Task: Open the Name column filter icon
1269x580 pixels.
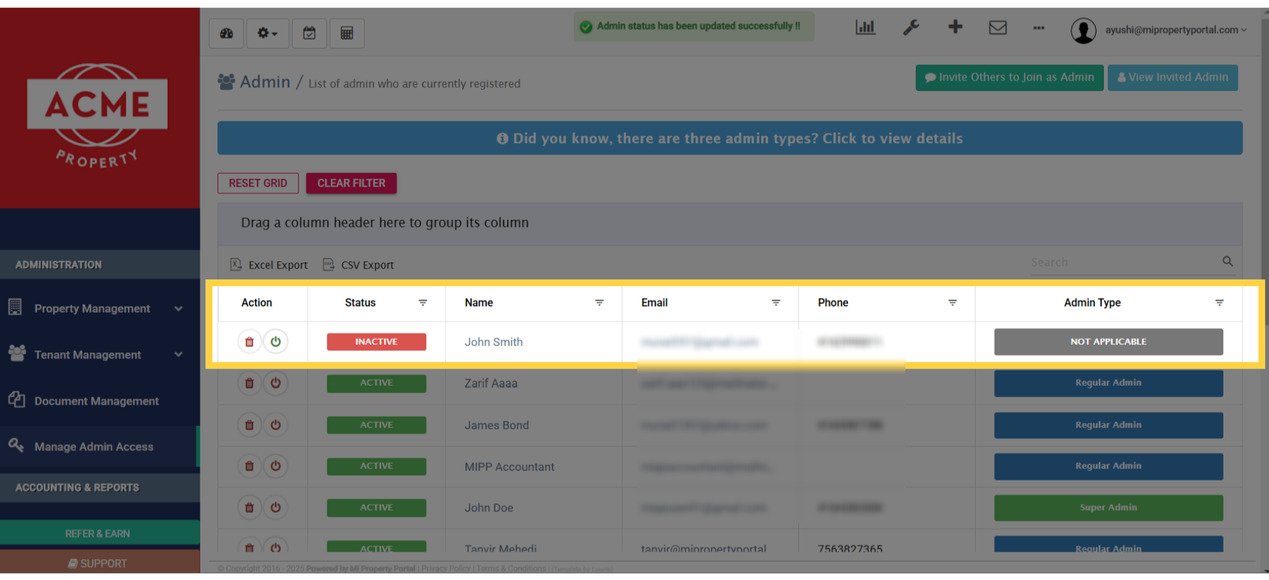Action: point(599,303)
